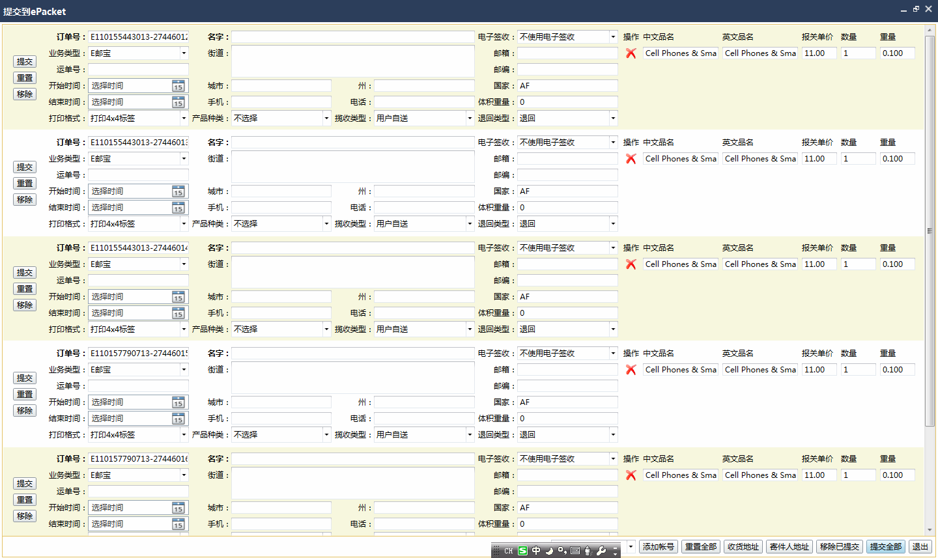The width and height of the screenshot is (938, 558).
Task: Focus the 城市 field for order 27446015
Action: (281, 402)
